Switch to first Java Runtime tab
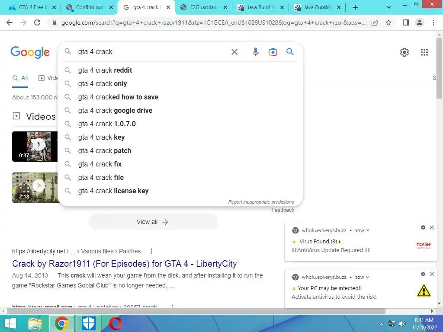443x332 pixels. coord(260,7)
